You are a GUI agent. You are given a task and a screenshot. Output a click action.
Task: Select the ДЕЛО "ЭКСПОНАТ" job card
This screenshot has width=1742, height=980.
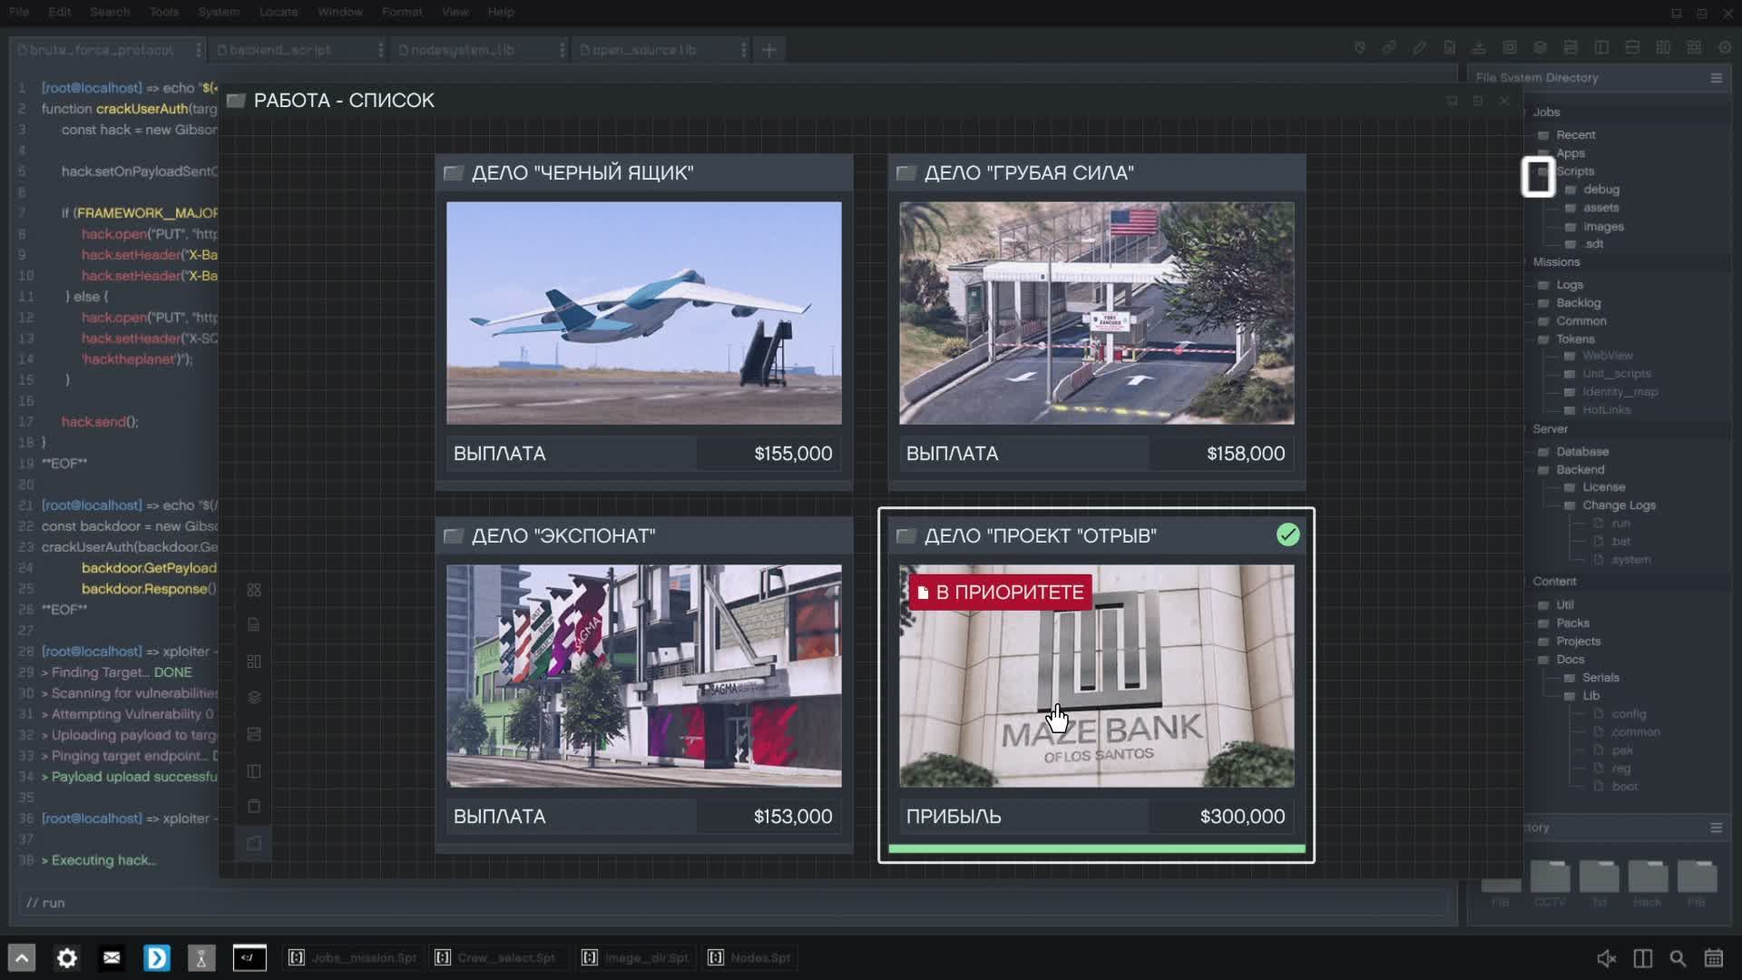click(644, 685)
